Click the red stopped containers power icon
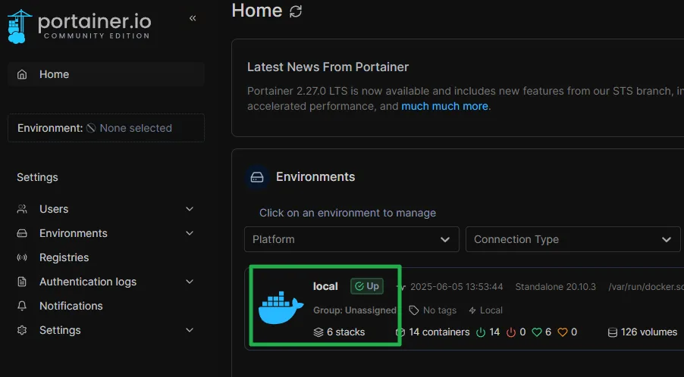 coord(510,332)
